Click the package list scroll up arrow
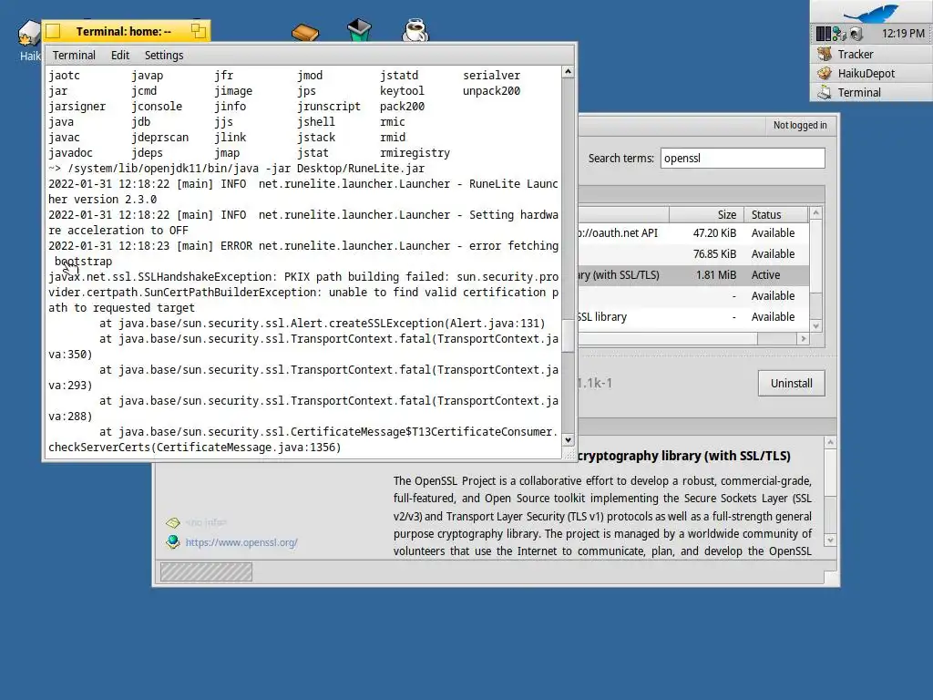Screen dimensions: 933x700 coord(815,212)
